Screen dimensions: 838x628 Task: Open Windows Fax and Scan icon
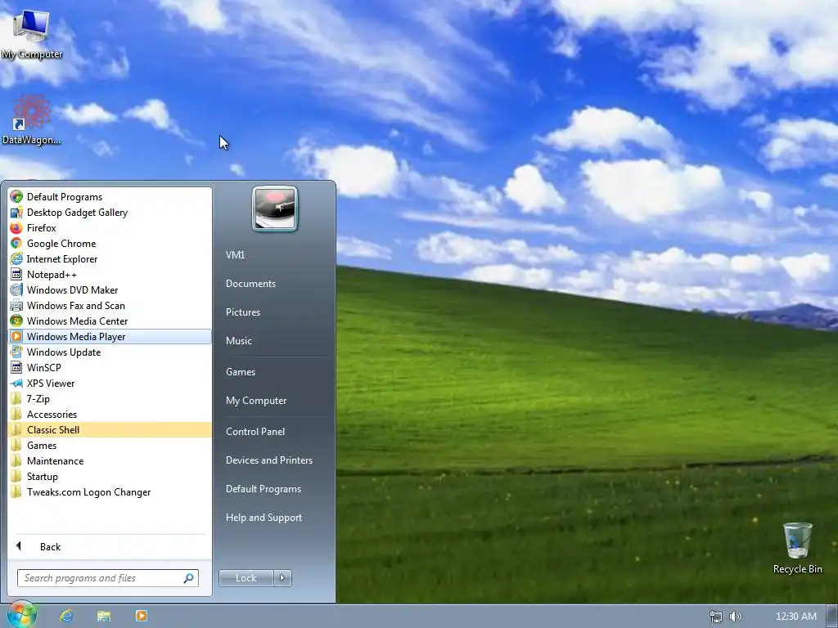tap(16, 306)
